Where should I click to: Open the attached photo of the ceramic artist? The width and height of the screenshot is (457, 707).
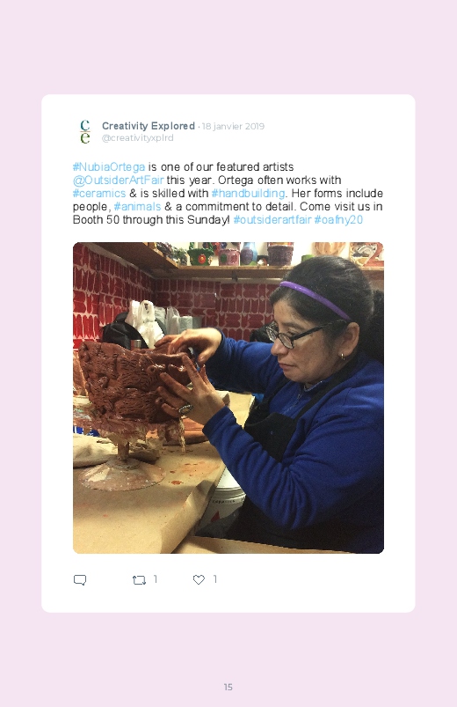click(x=228, y=398)
